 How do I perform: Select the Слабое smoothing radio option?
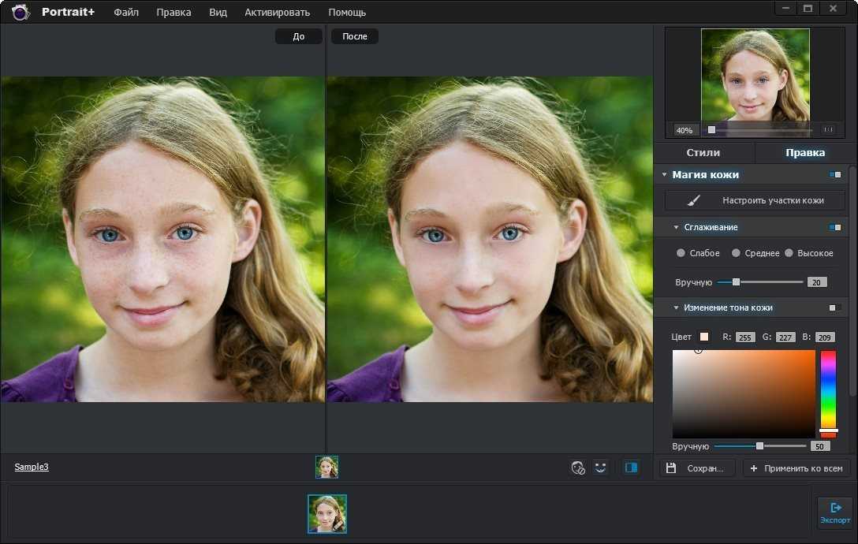[x=681, y=253]
